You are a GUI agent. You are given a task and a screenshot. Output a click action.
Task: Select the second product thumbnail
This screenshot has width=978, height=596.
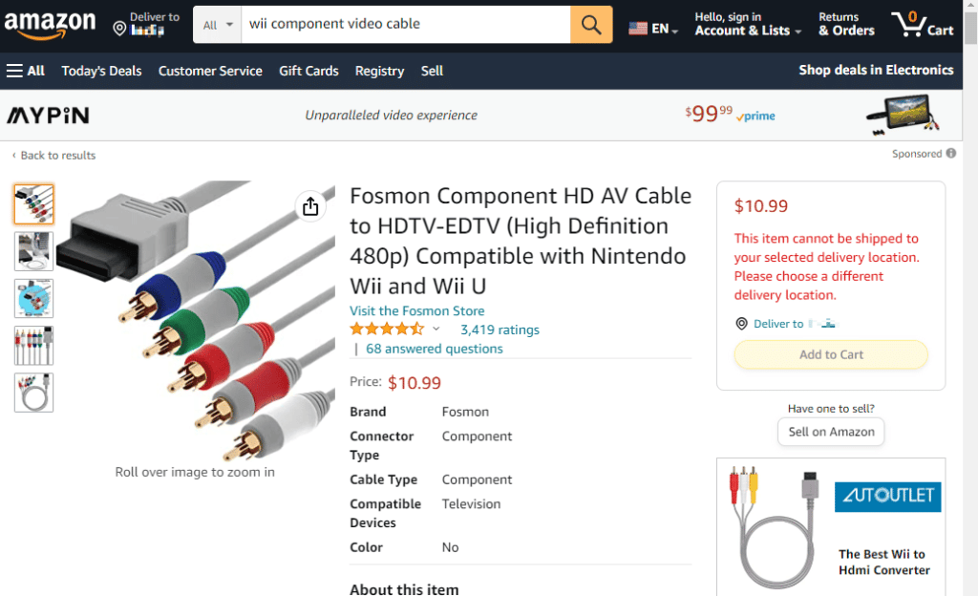click(x=33, y=251)
